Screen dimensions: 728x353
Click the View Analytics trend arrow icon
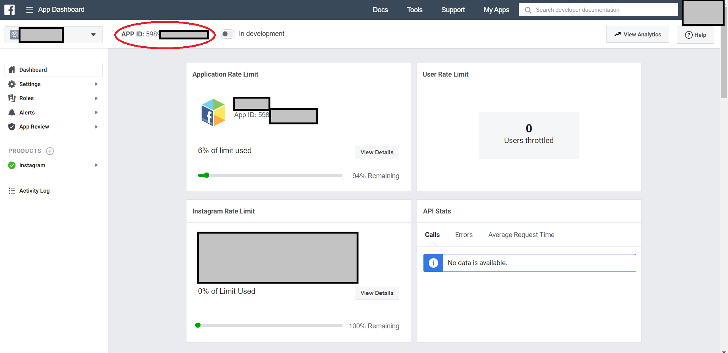pos(618,34)
